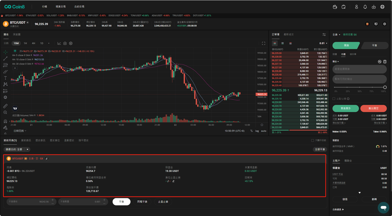Enable the 止盈/止損 checkbox
392x216 pixels.
pos(334,99)
